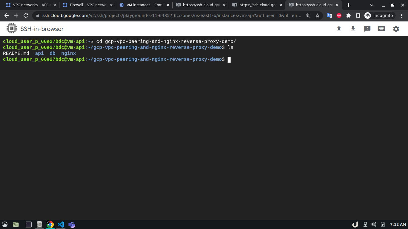
Task: Click the SSH-in-browser chip logo
Action: coord(12,29)
